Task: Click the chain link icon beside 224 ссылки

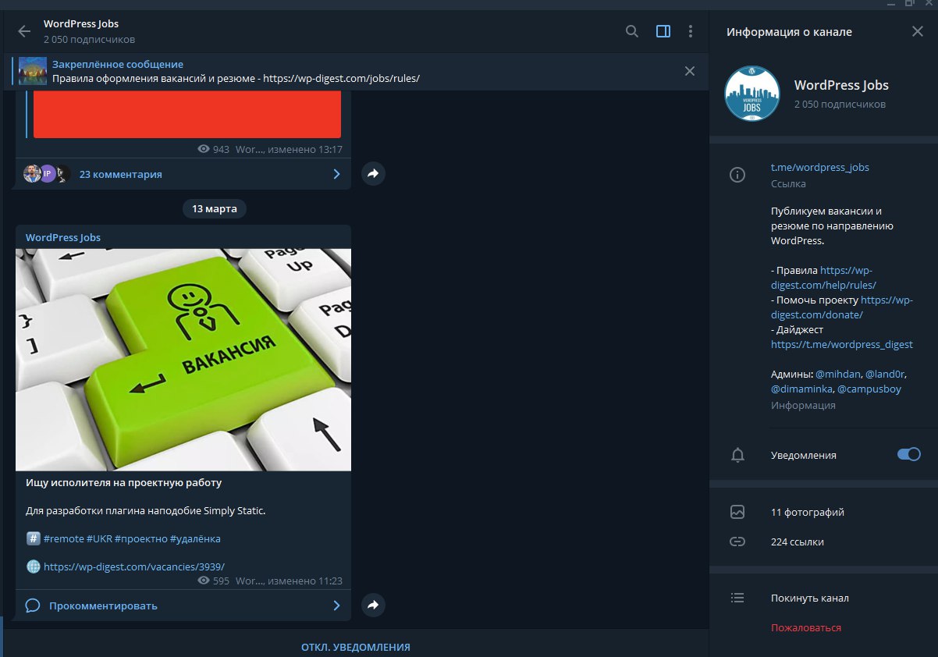Action: click(737, 542)
